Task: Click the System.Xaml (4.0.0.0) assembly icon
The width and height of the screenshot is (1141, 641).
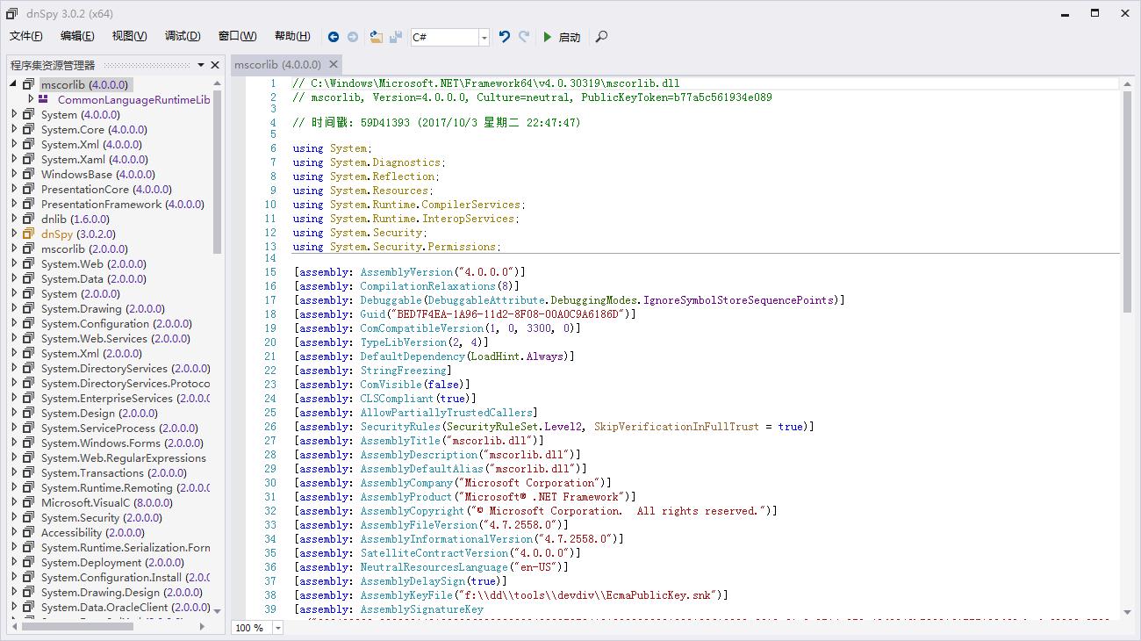Action: coord(28,159)
